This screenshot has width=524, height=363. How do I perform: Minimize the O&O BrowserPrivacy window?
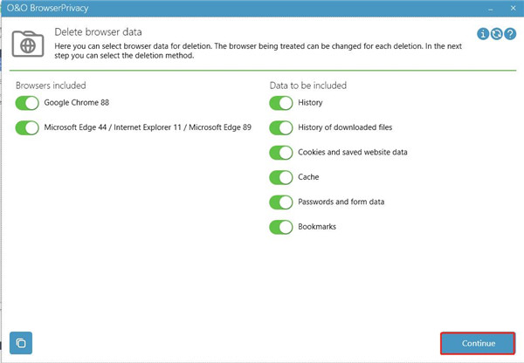pos(490,9)
